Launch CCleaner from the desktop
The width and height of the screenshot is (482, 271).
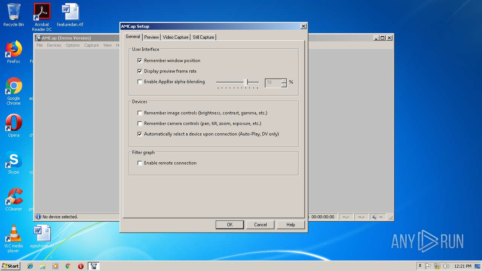(x=14, y=199)
